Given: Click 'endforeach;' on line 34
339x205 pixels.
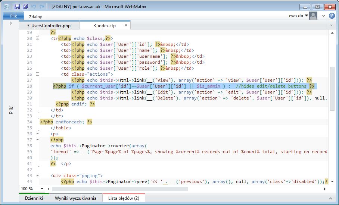Looking at the screenshot, I should (x=70, y=122).
